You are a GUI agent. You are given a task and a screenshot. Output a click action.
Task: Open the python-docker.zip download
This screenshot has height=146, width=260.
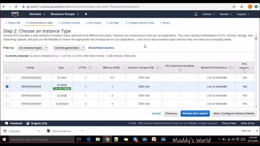(61, 131)
